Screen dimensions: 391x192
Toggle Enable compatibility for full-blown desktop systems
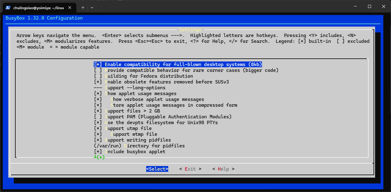click(x=178, y=65)
